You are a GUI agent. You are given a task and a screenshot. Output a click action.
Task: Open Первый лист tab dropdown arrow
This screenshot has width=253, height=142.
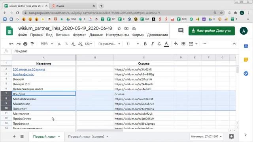pyautogui.click(x=59, y=136)
